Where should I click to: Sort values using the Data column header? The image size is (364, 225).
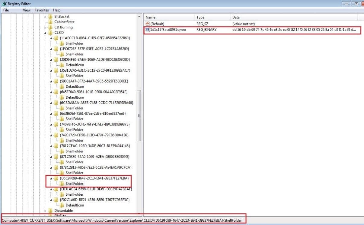point(236,17)
